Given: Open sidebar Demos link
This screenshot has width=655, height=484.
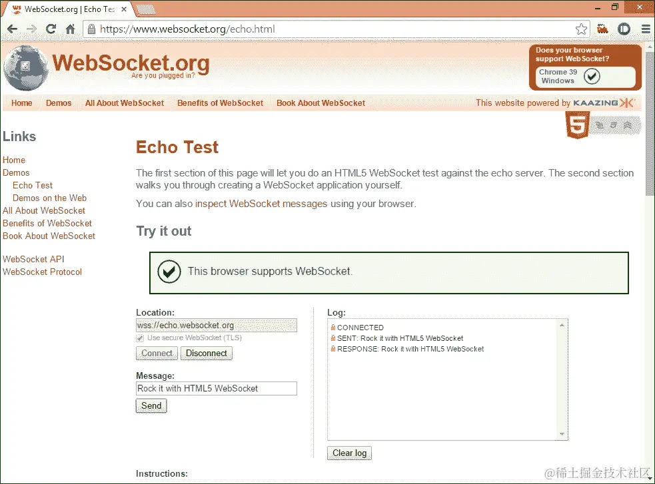Looking at the screenshot, I should [x=16, y=172].
